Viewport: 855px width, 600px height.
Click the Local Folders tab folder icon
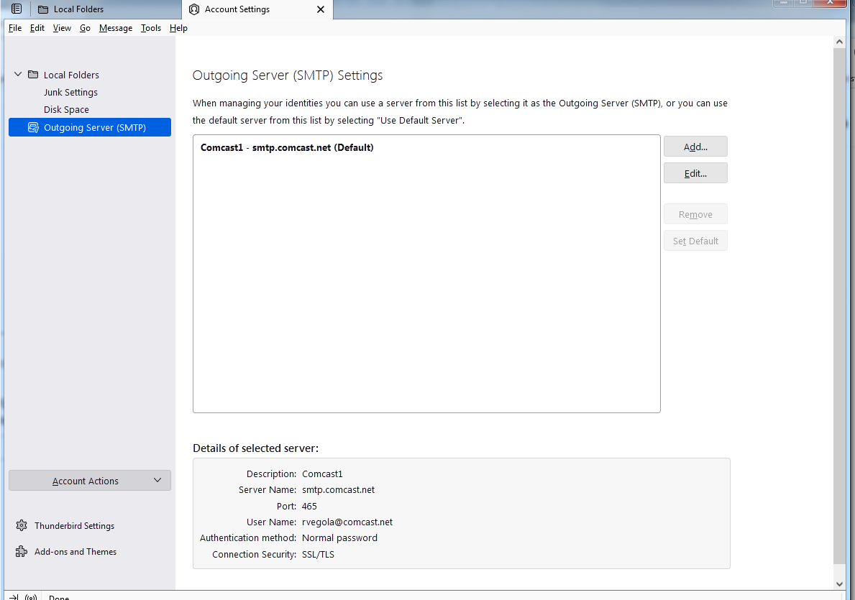coord(43,9)
